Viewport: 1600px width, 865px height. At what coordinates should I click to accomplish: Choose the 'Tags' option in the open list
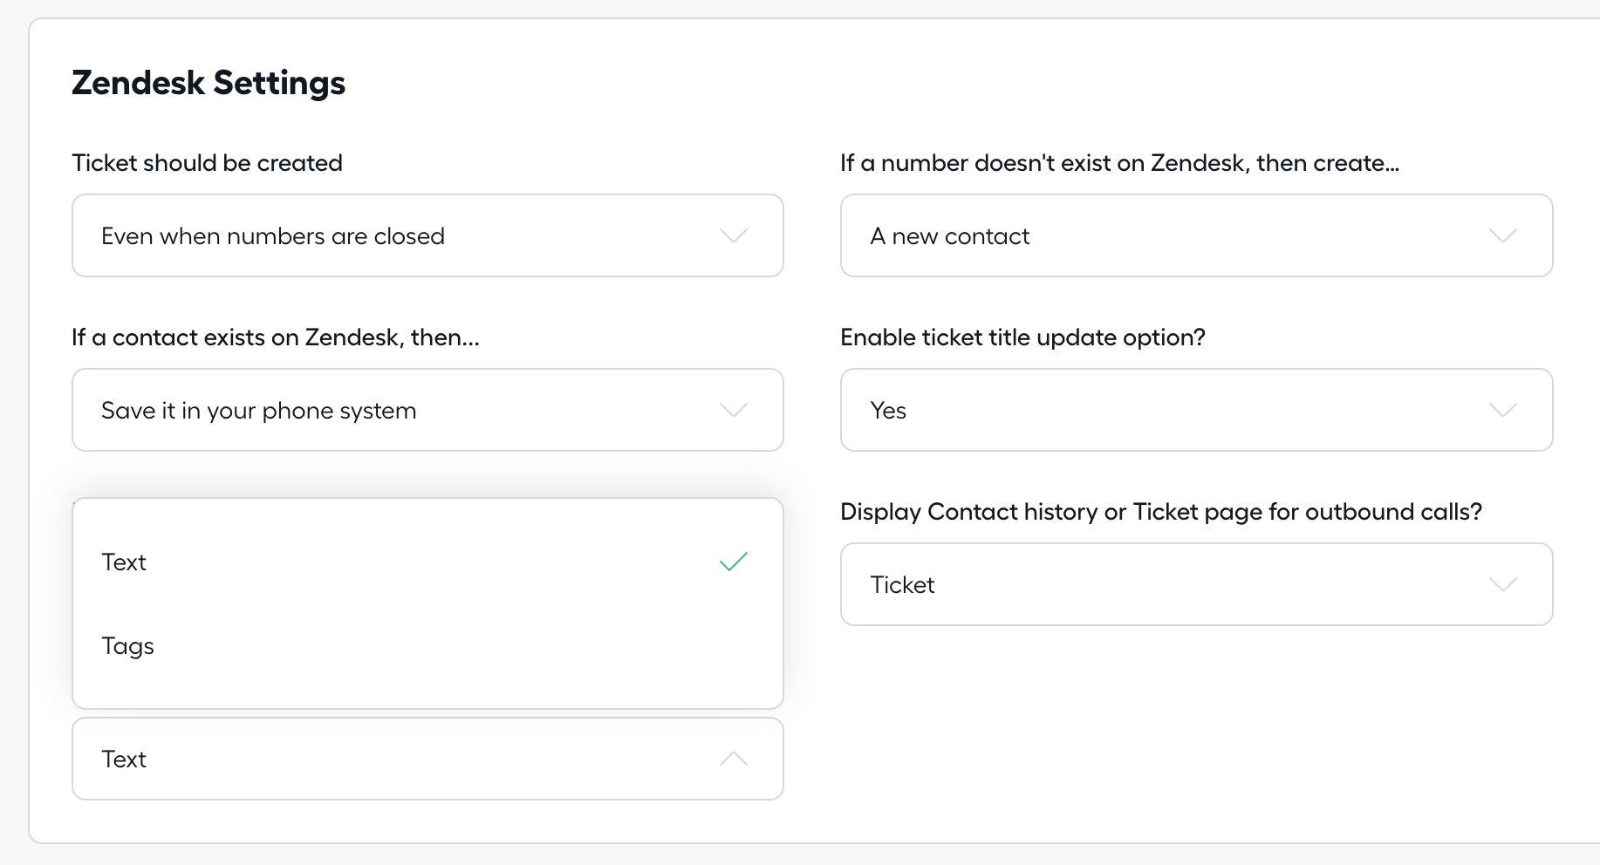coord(427,646)
